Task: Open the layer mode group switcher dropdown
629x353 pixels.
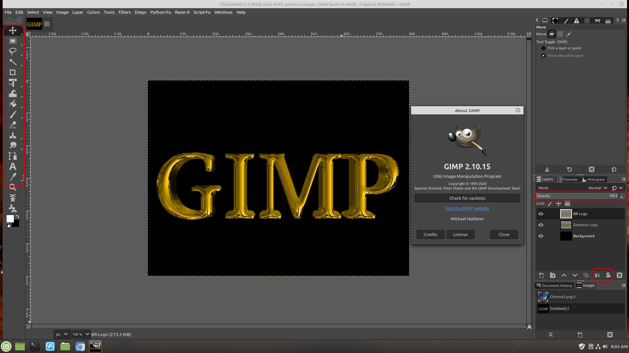Action: (x=617, y=188)
